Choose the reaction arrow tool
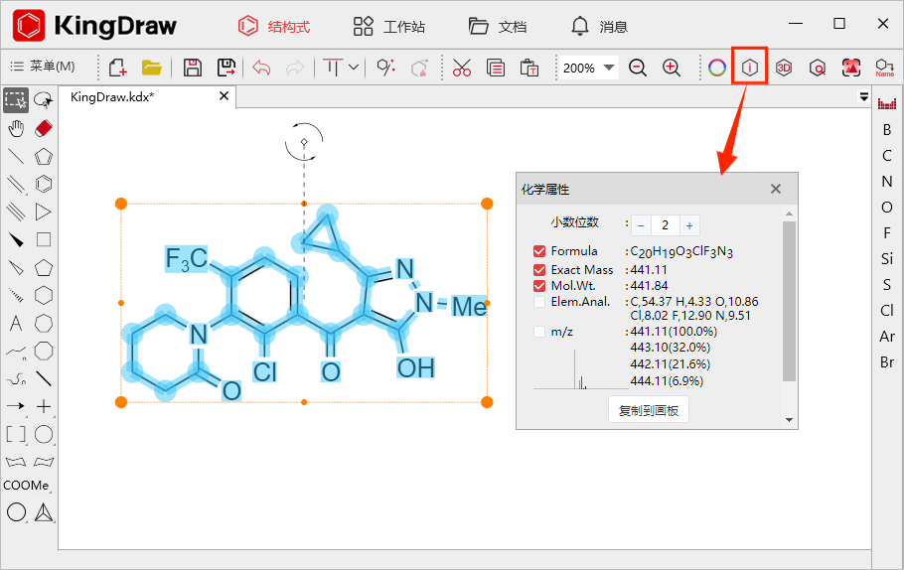The width and height of the screenshot is (904, 570). [16, 406]
